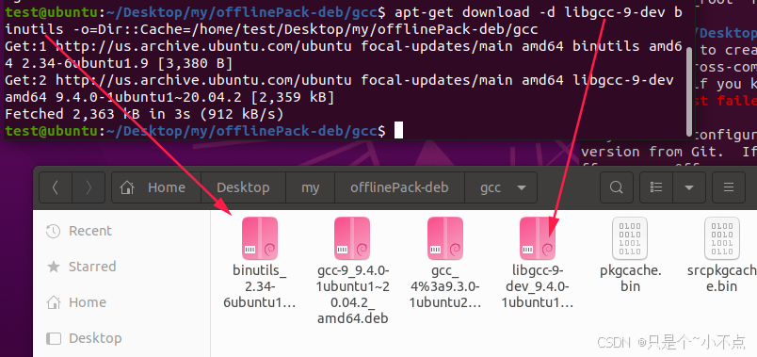Select Starred in the sidebar
Screen dimensions: 757x357
(122, 267)
